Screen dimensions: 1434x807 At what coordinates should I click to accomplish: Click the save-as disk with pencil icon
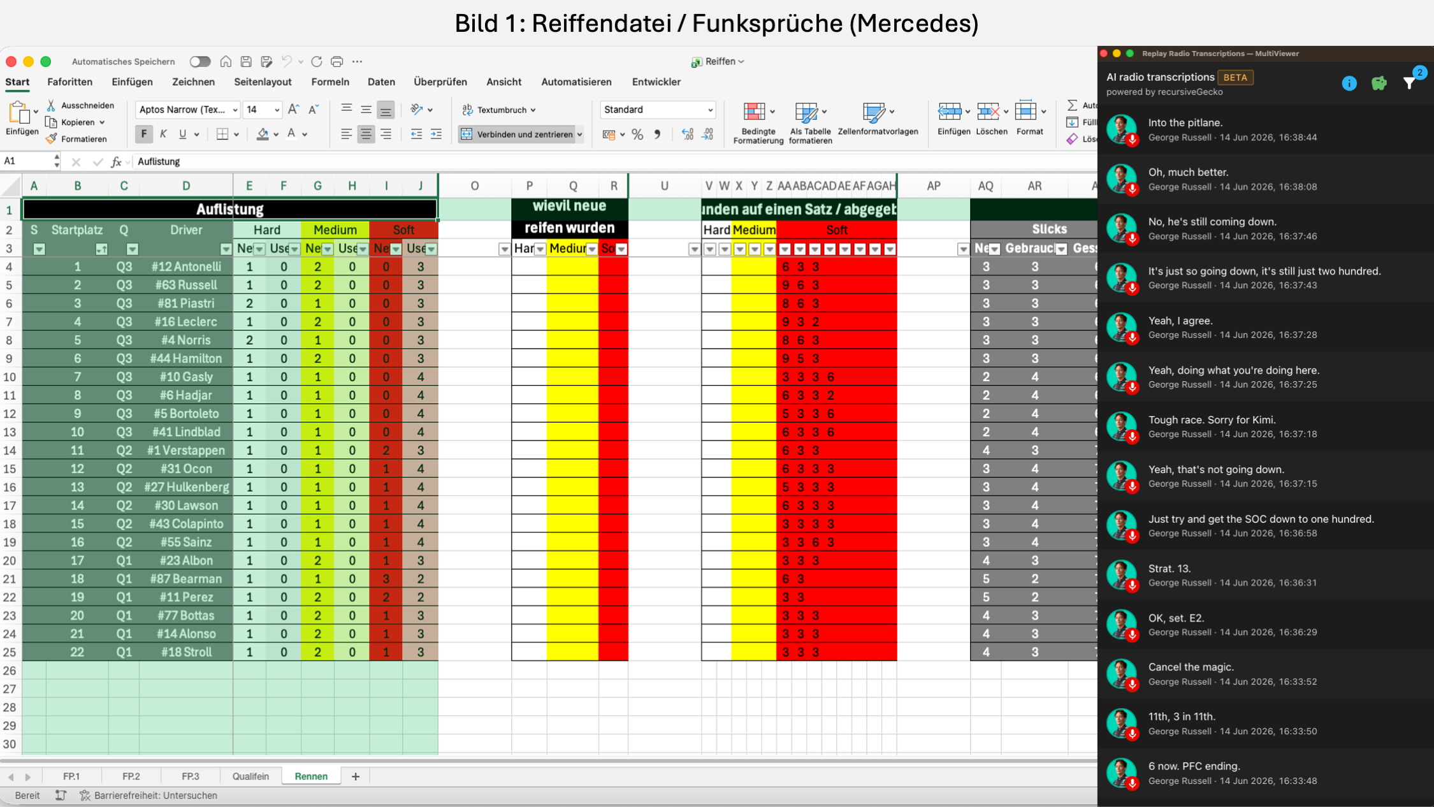pyautogui.click(x=266, y=62)
